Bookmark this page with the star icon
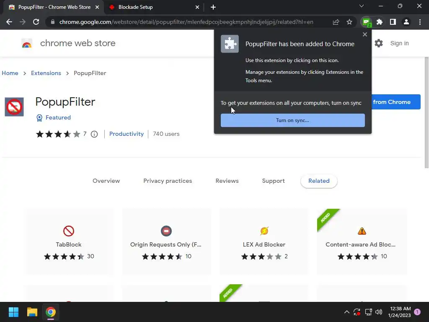The image size is (429, 322). [349, 22]
